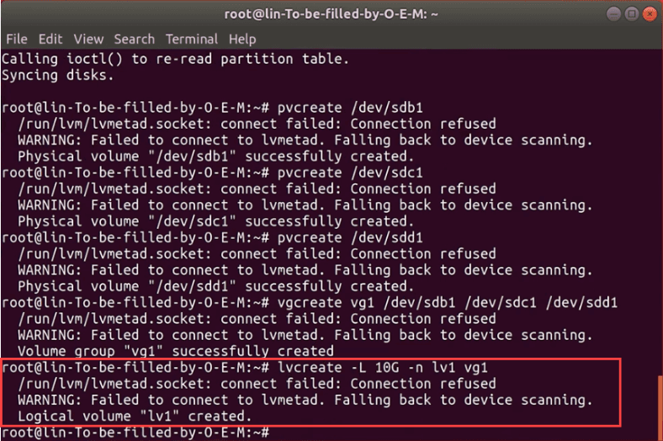Viewport: 663px width, 441px height.
Task: Maximize the terminal window
Action: [x=631, y=13]
